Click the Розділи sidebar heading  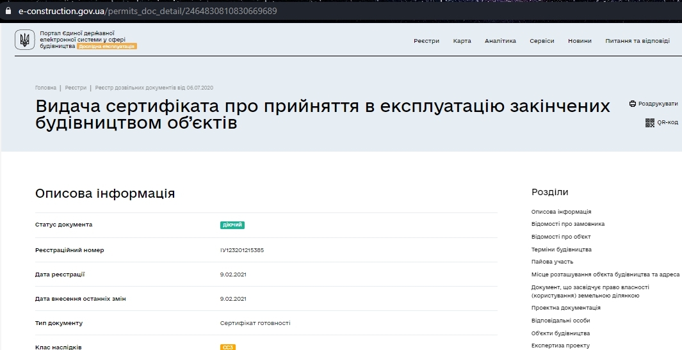(550, 192)
